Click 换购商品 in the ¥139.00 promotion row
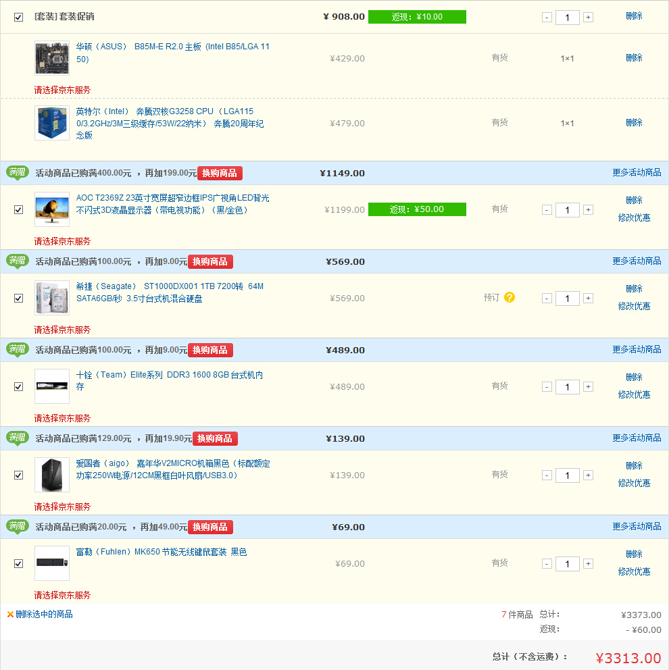The width and height of the screenshot is (669, 670). (x=215, y=438)
